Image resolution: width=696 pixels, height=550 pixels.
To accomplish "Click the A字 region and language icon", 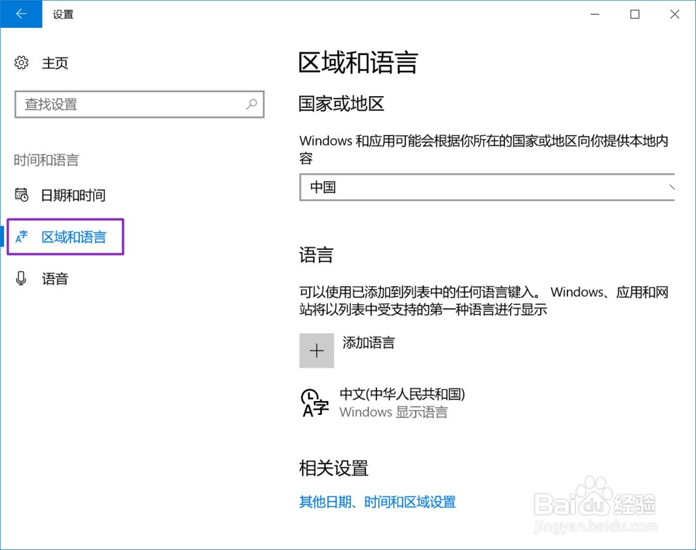I will [x=22, y=237].
